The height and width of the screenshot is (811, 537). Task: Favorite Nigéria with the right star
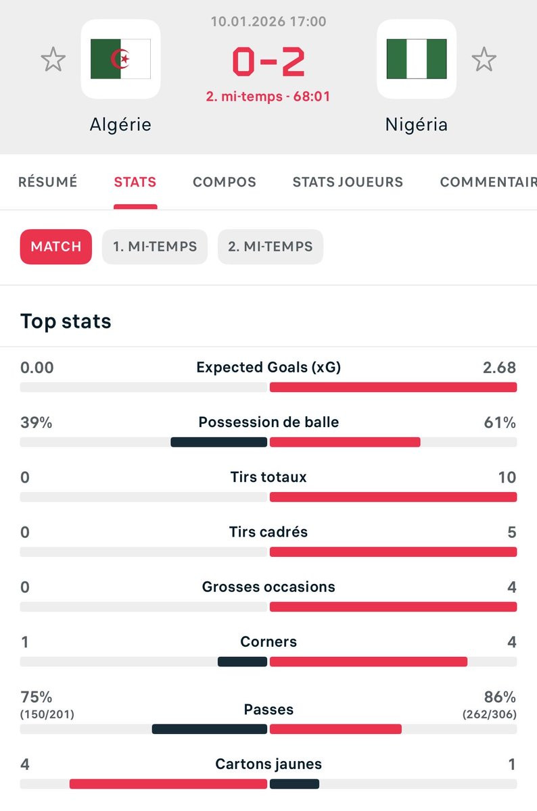(x=484, y=59)
